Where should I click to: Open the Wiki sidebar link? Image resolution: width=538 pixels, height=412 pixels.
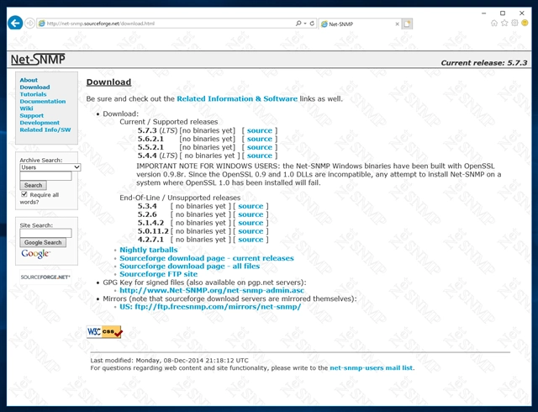tap(26, 108)
